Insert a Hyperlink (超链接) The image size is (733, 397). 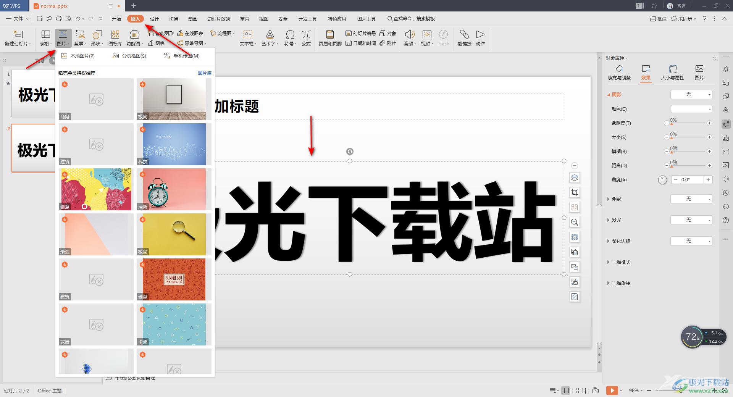pos(464,38)
